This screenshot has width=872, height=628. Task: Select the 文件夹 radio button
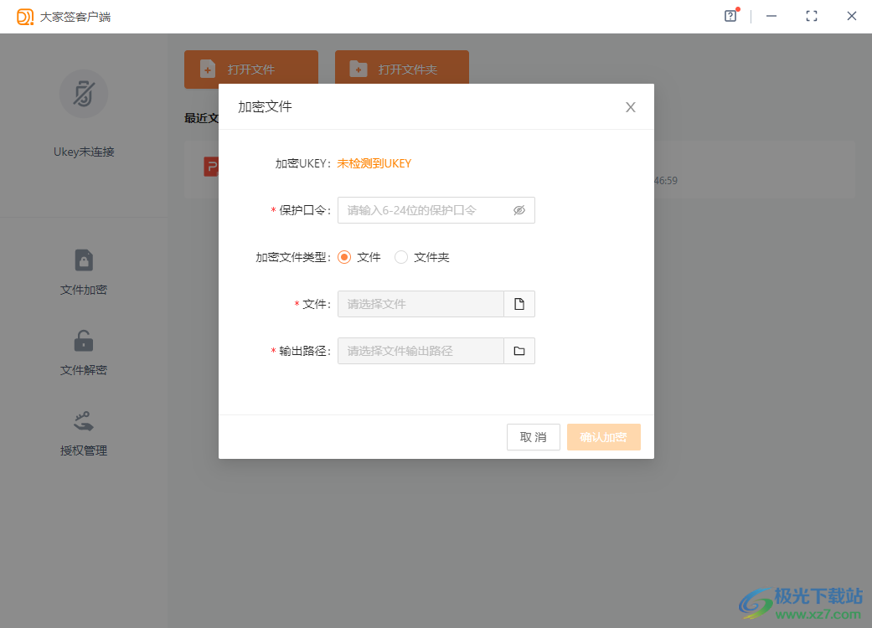401,257
